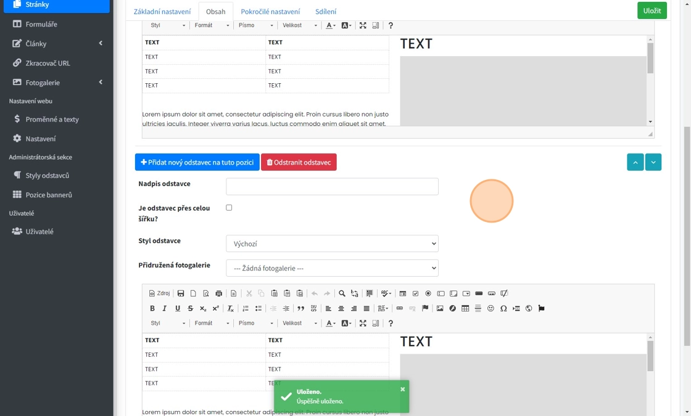Expand the Články sidebar menu
Viewport: 691px width, 416px height.
click(56, 44)
